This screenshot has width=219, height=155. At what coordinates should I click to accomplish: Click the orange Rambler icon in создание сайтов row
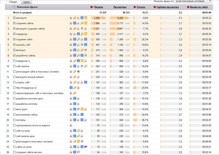[x=86, y=23]
